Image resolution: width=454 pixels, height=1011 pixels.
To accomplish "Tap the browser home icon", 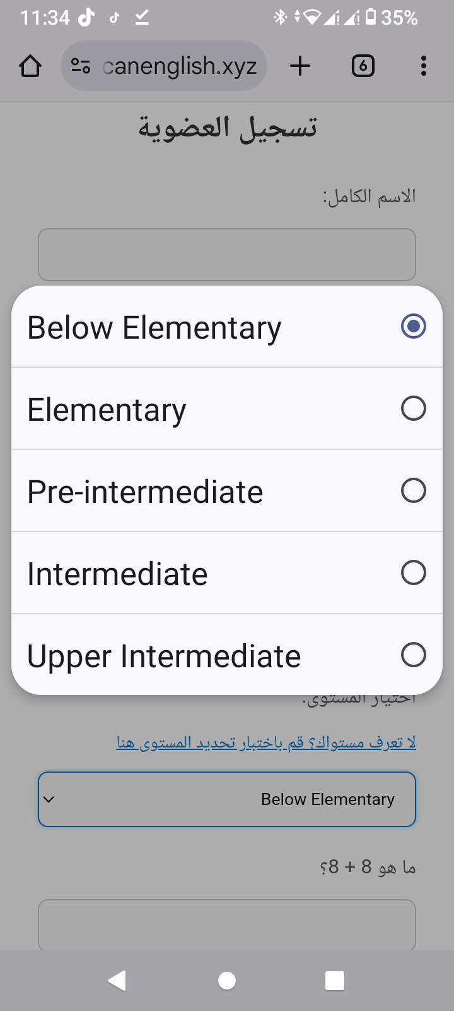I will click(x=30, y=66).
